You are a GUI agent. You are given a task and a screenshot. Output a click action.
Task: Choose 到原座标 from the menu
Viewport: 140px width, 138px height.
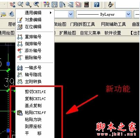35,126
